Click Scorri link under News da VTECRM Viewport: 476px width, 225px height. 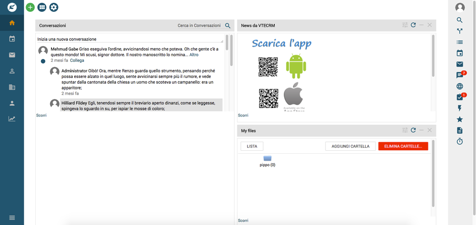coord(243,115)
